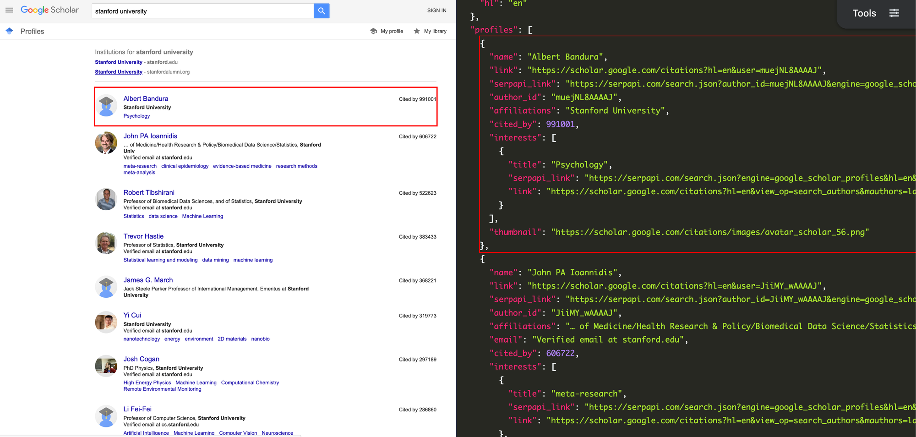This screenshot has height=437, width=916.
Task: Open the My profile link
Action: tap(392, 31)
